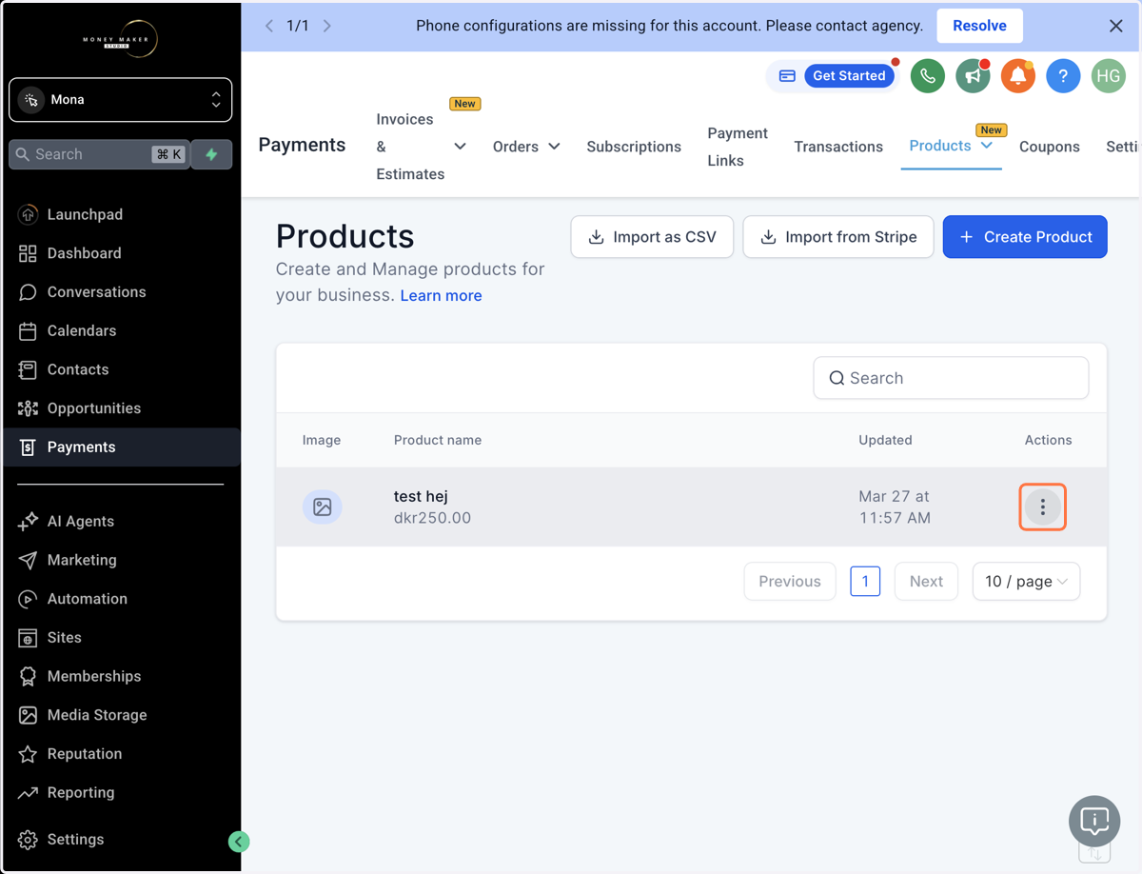Screen dimensions: 1142x874
Task: Open the 10 / page size dropdown
Action: 1026,582
